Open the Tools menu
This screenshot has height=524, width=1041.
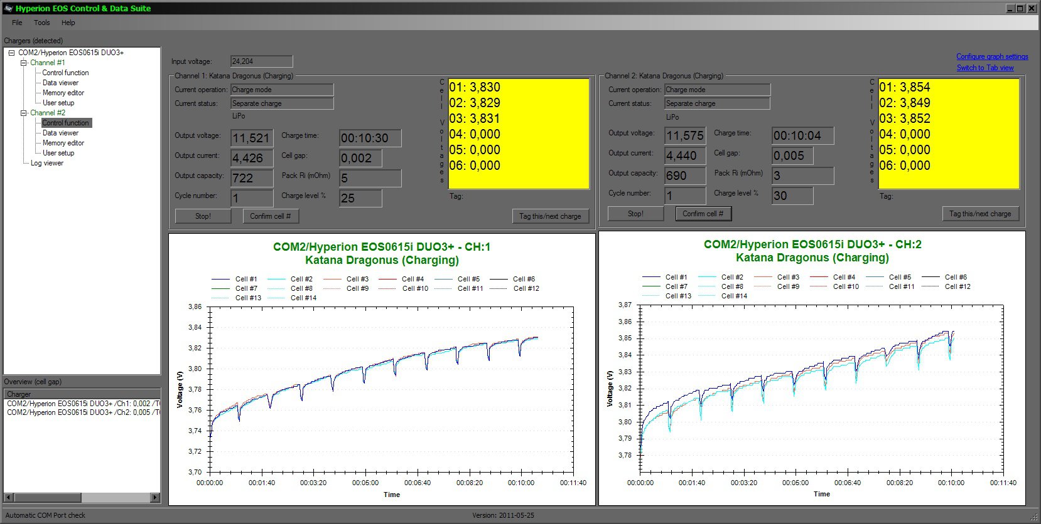pos(42,23)
